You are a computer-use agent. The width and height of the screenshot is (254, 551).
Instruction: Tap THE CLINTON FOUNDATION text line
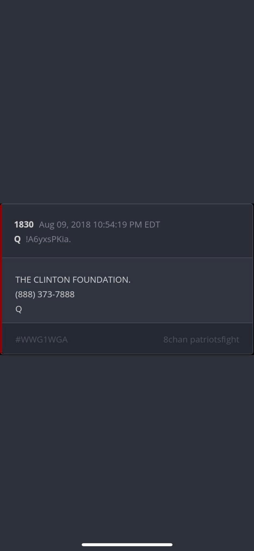(73, 280)
